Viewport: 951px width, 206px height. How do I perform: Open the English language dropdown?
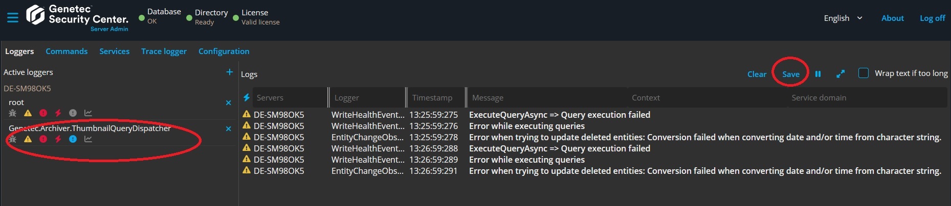coord(843,18)
